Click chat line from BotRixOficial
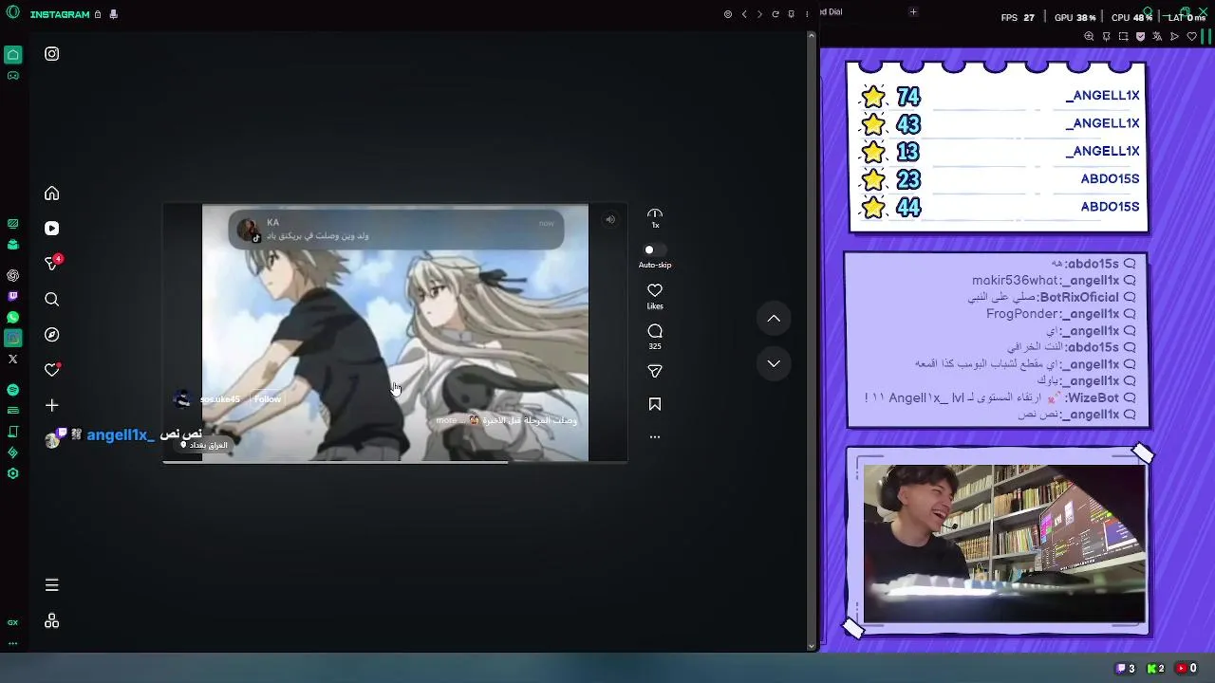 1052,298
